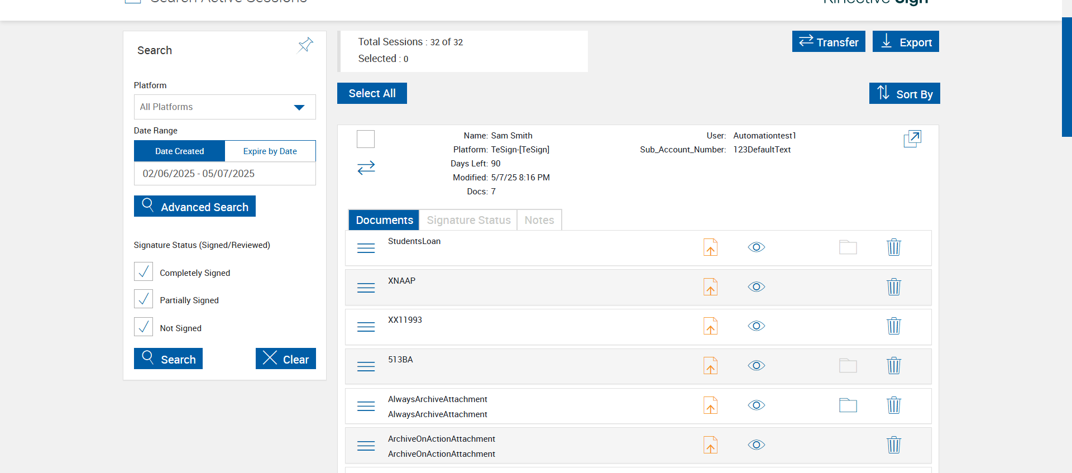
Task: Open the Sort By options
Action: 904,94
